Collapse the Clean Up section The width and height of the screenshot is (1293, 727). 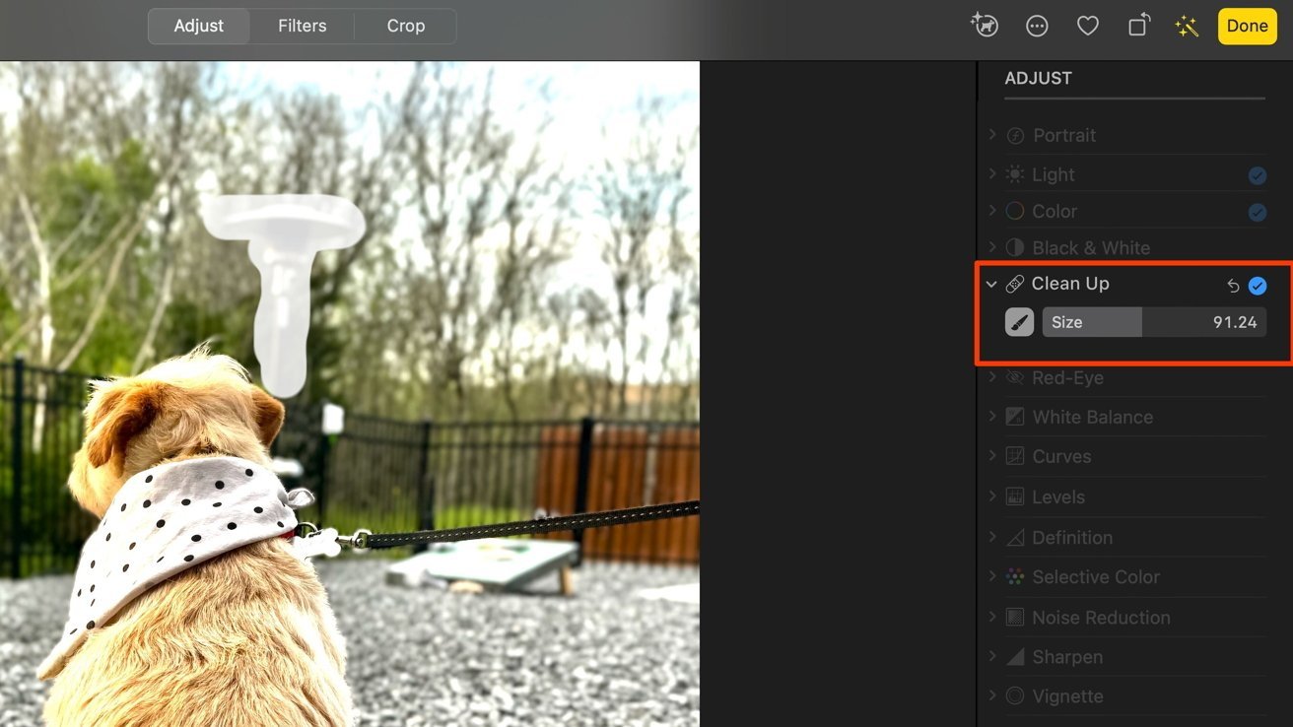(x=991, y=285)
